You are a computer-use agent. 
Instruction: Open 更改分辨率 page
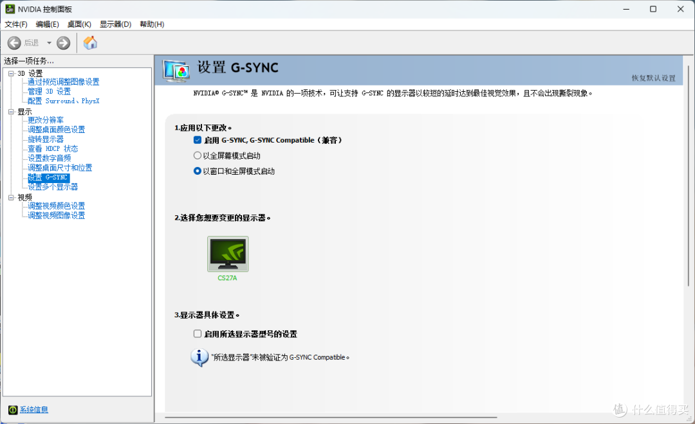pyautogui.click(x=46, y=120)
